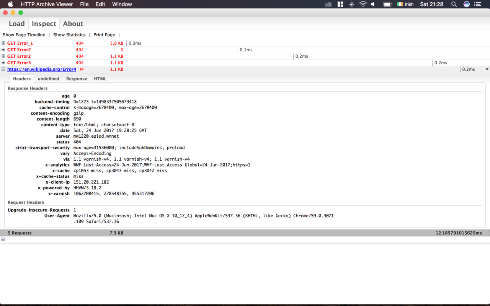The image size is (490, 306).
Task: Click the server value mw1220.eqiad.wmnet
Action: tap(96, 136)
